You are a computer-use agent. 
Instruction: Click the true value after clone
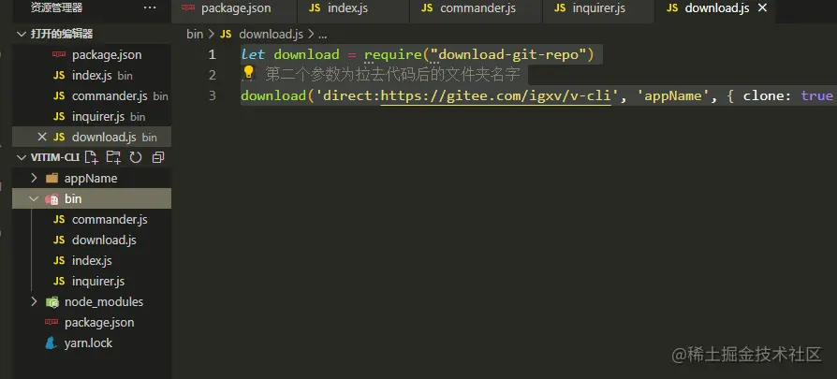click(816, 96)
